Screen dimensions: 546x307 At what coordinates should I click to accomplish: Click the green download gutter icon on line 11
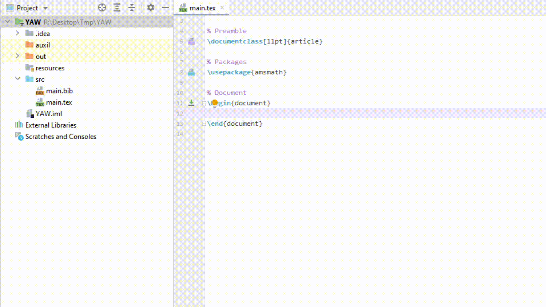click(x=191, y=103)
